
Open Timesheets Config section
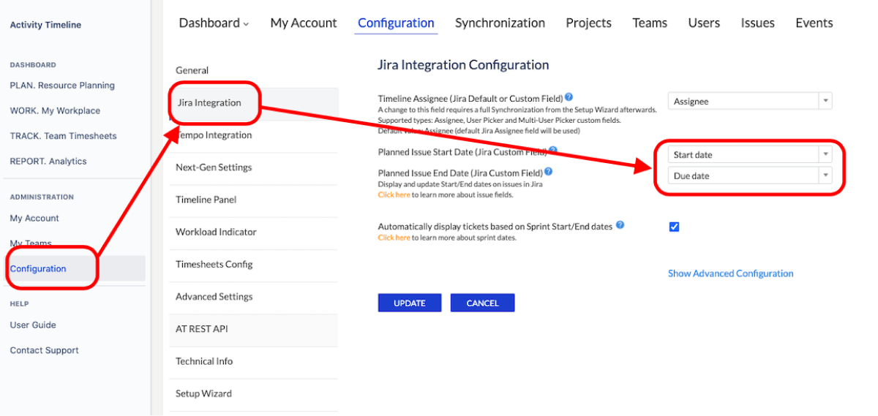pyautogui.click(x=254, y=264)
